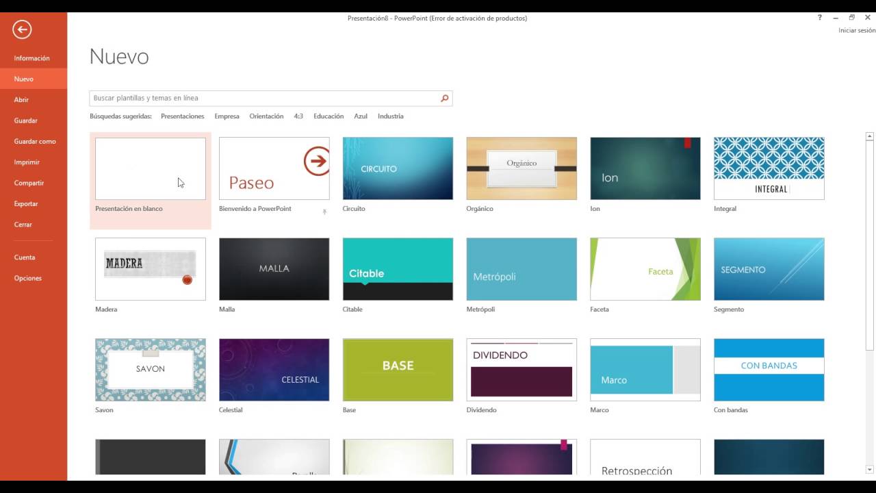Click Iniciar sesión link
This screenshot has height=493, width=876.
[857, 31]
